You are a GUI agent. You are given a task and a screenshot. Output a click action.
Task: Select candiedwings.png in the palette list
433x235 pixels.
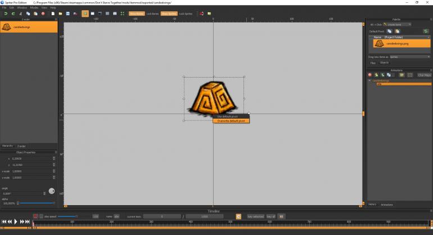[x=397, y=43]
